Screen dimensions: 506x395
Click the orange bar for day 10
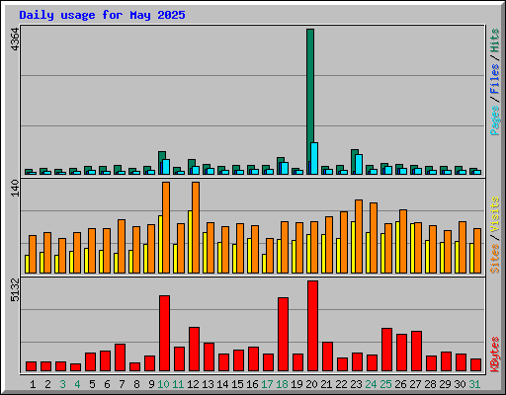pyautogui.click(x=166, y=227)
